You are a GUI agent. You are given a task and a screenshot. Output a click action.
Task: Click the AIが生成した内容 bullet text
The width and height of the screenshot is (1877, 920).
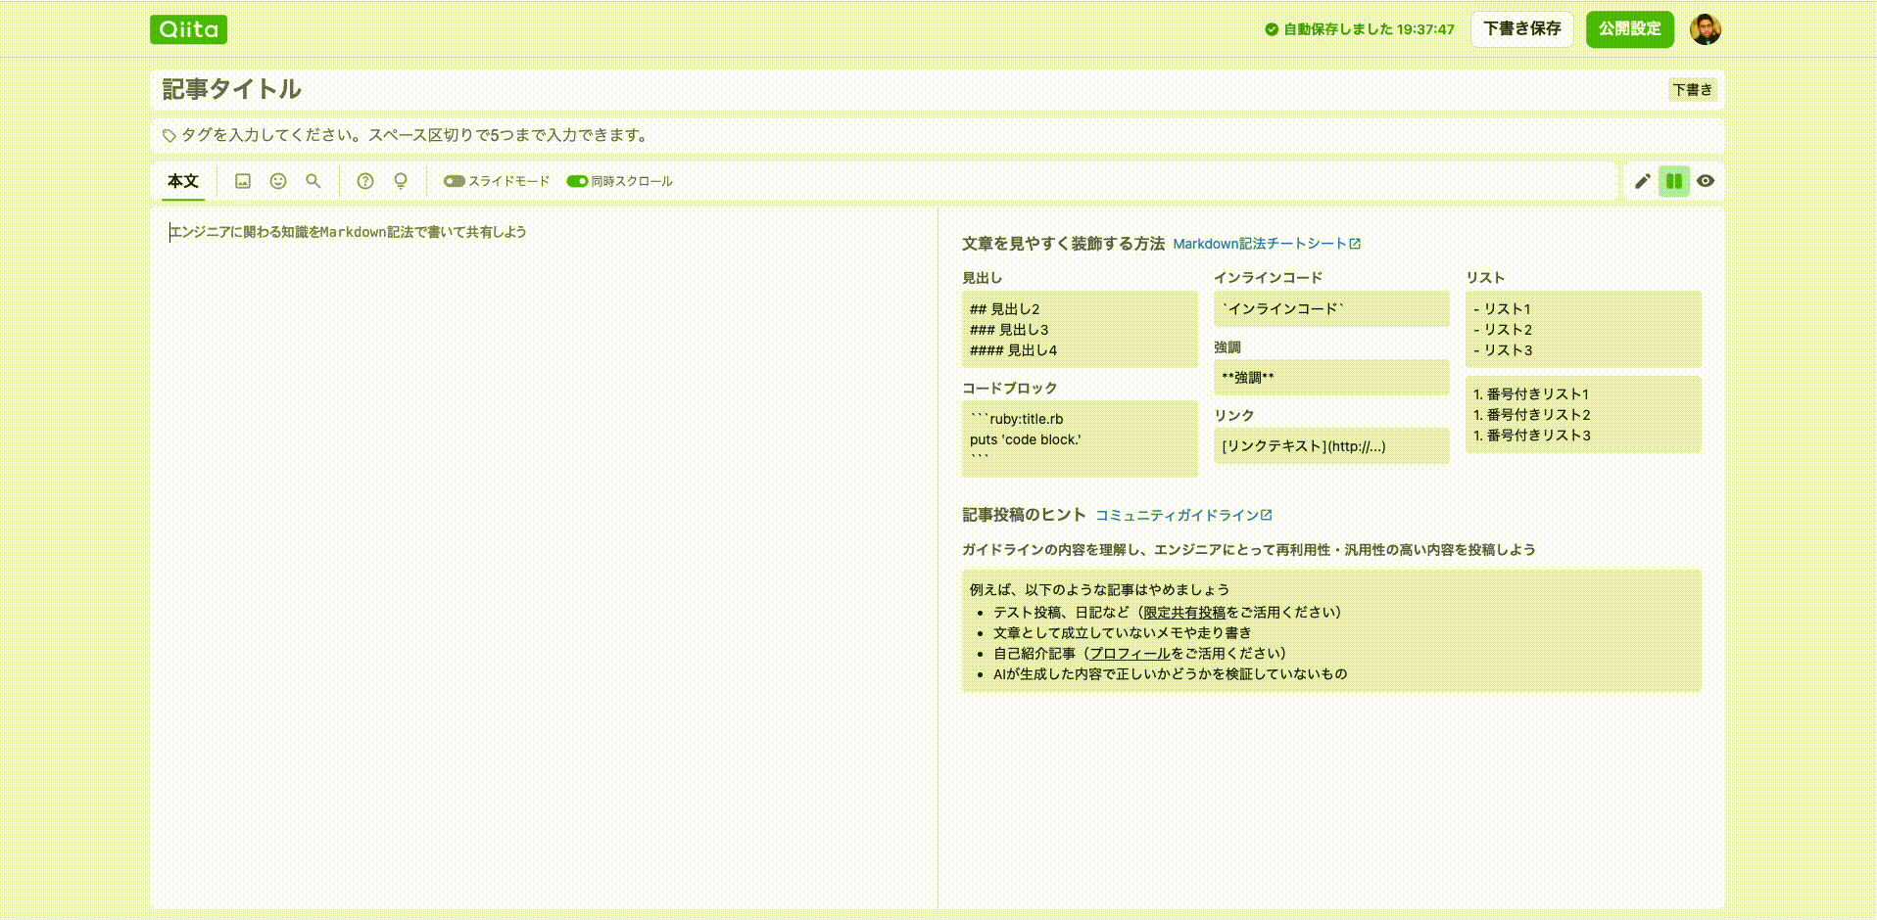[x=1170, y=674]
